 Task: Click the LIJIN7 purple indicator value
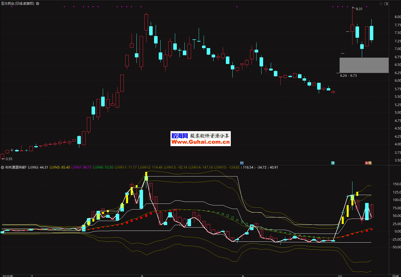click(x=81, y=167)
